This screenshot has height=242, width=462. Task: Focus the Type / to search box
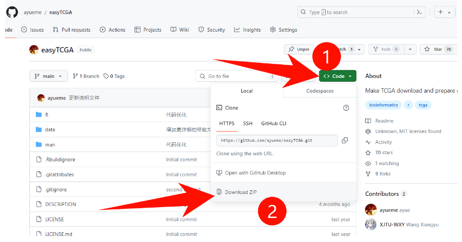(x=361, y=13)
